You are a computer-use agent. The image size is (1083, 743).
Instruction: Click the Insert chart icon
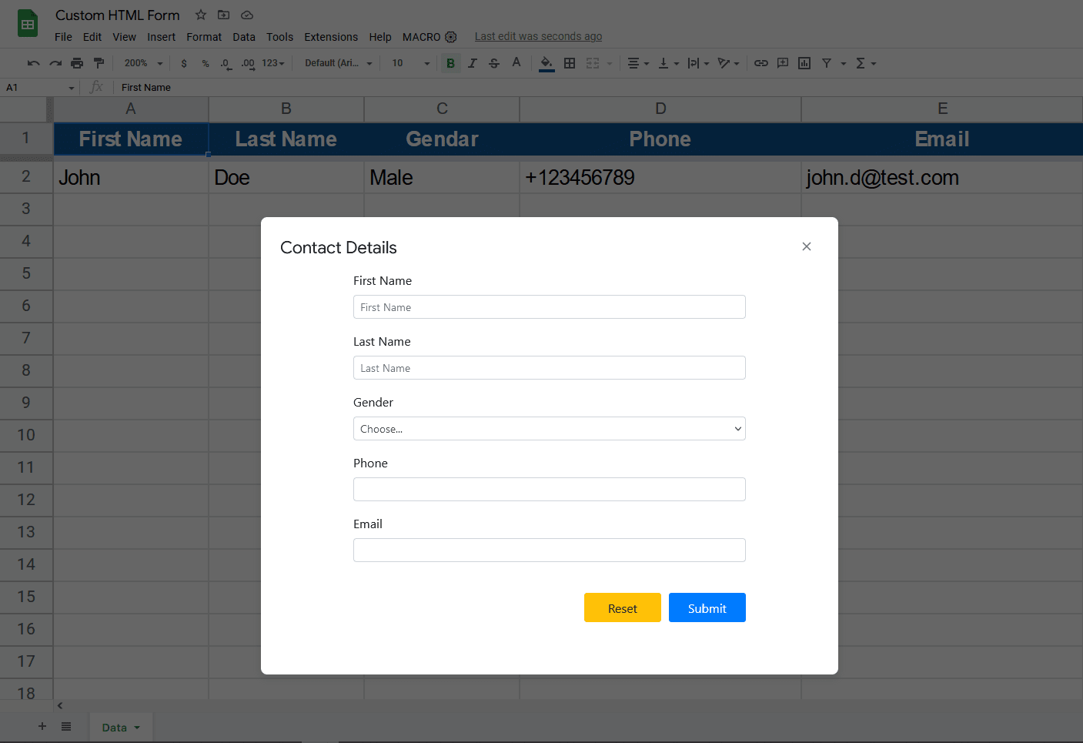pos(804,63)
